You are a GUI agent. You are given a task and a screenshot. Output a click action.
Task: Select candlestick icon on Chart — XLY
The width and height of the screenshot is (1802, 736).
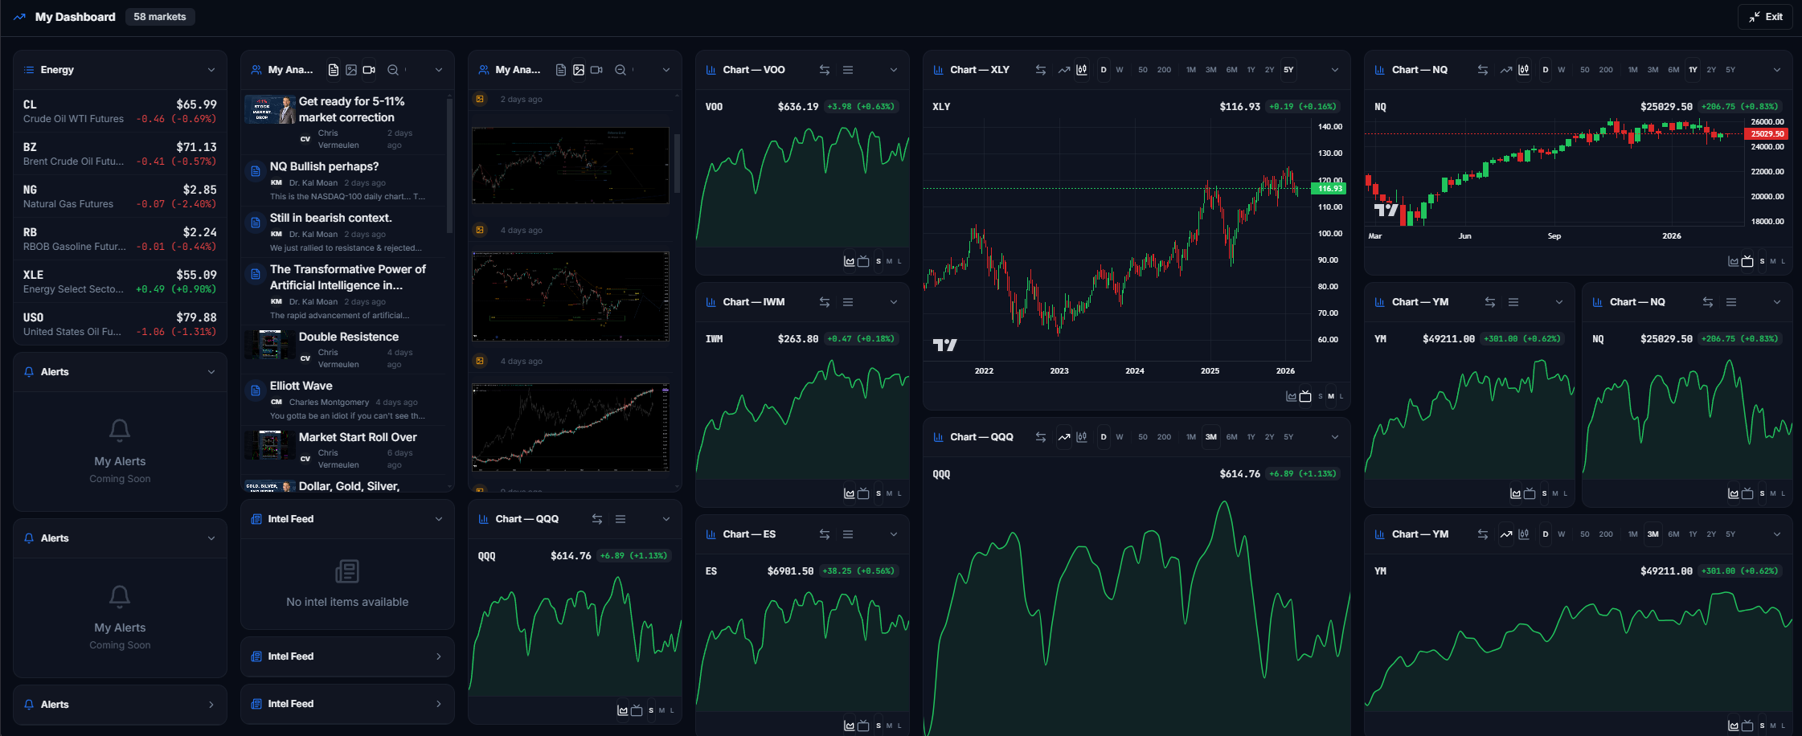(x=1082, y=70)
